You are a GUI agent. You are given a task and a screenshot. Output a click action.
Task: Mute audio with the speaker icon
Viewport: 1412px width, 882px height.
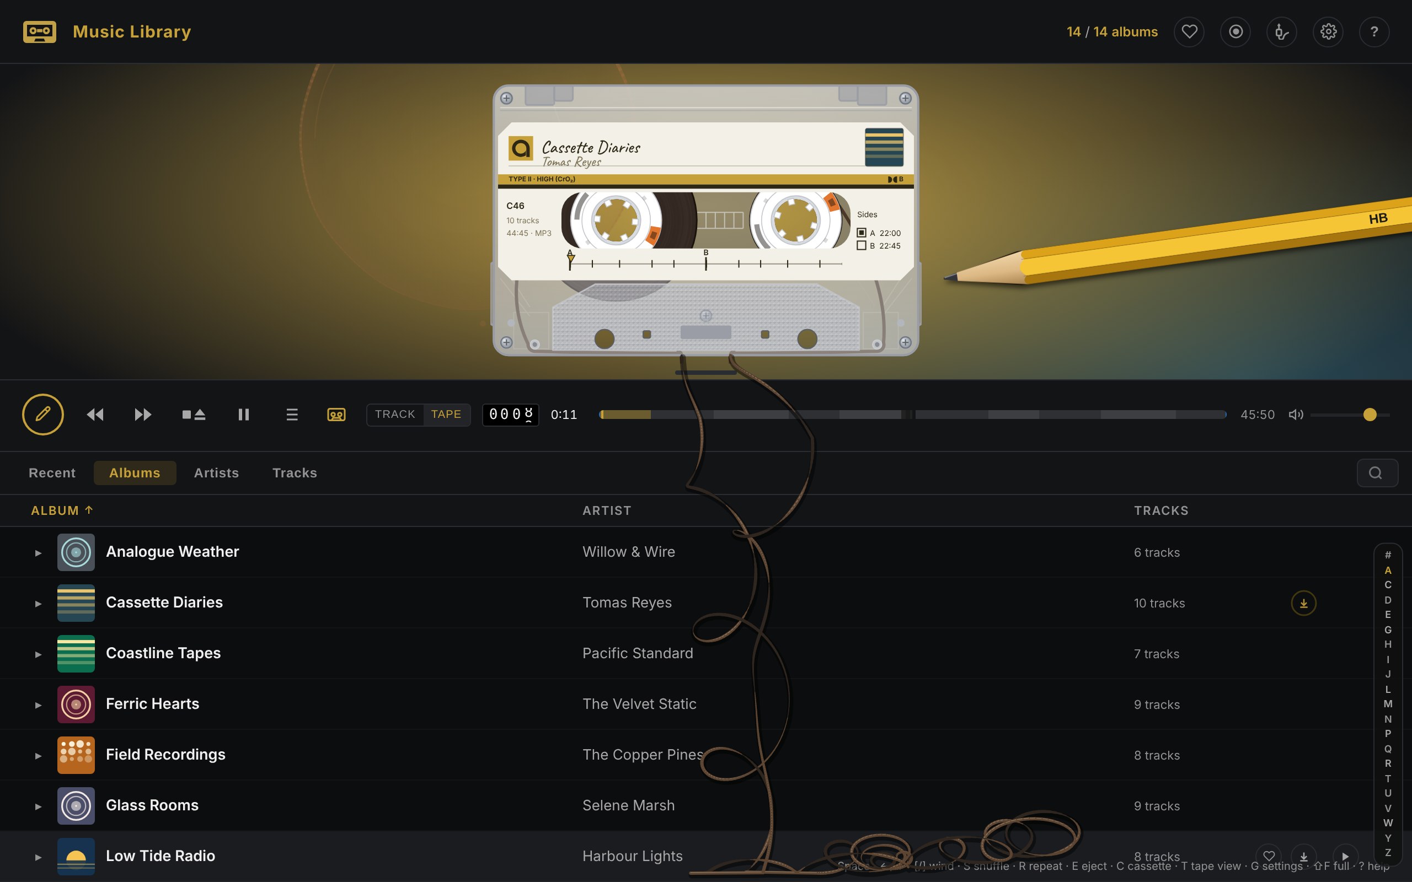point(1295,414)
